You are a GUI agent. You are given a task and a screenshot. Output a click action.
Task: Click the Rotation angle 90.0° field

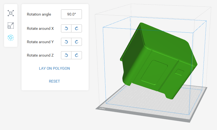[x=71, y=14]
